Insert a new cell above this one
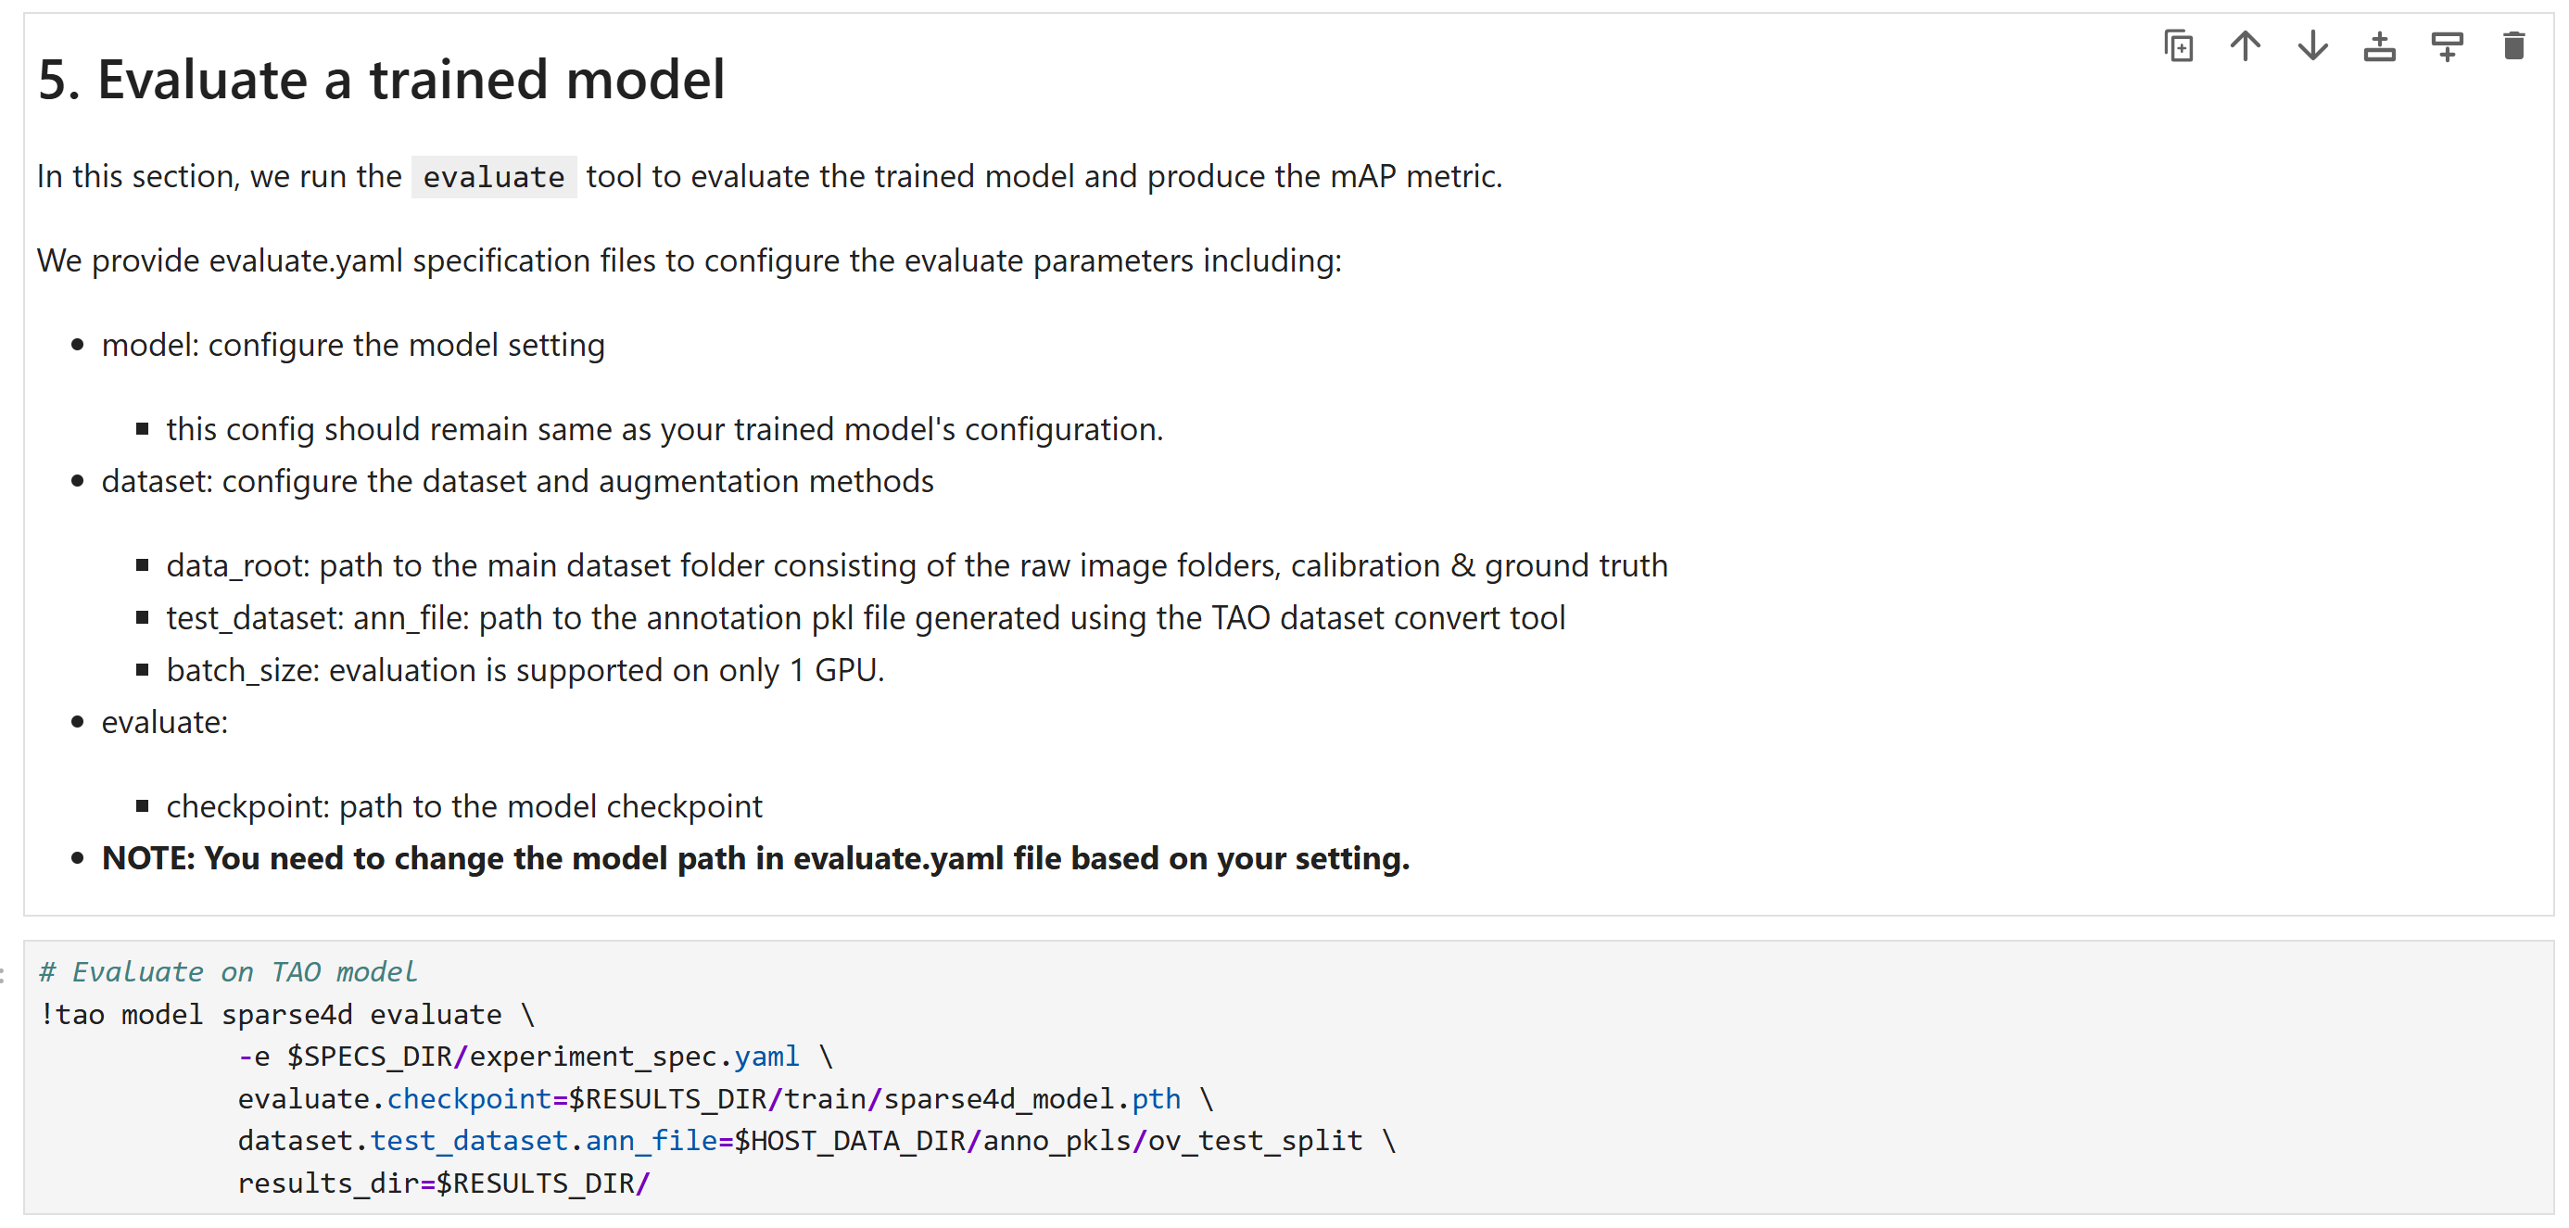 coord(2378,46)
